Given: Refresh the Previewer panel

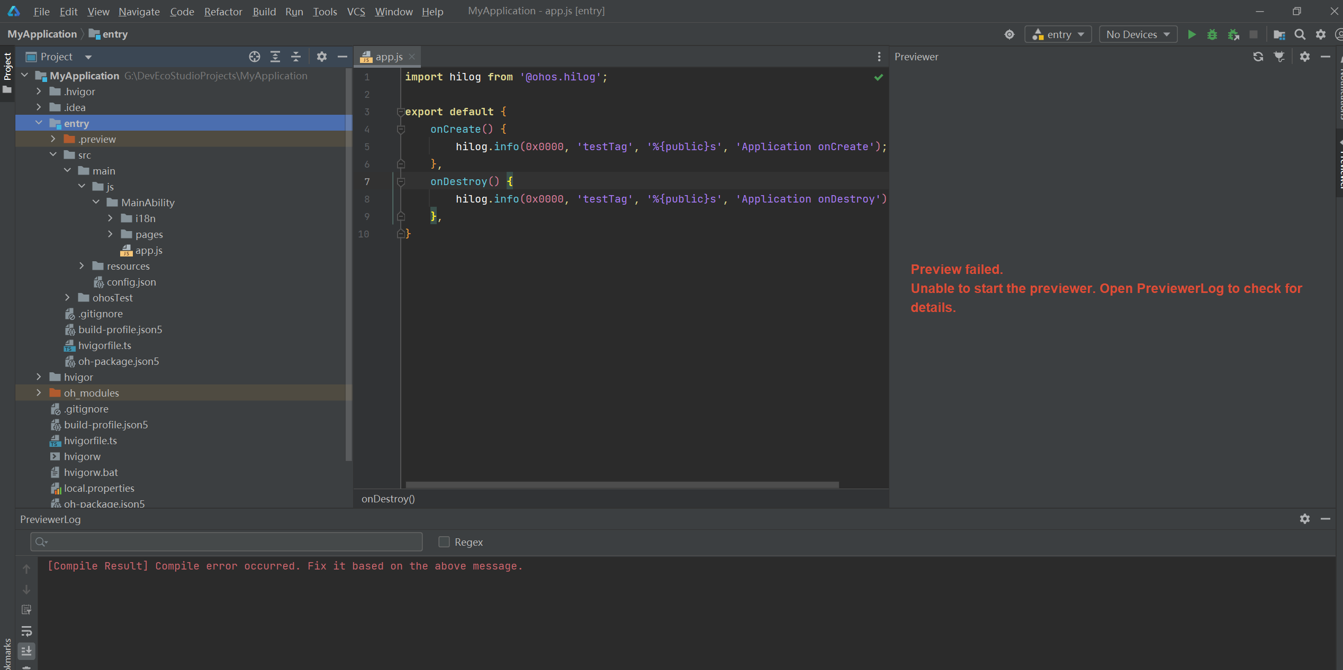Looking at the screenshot, I should [1258, 57].
